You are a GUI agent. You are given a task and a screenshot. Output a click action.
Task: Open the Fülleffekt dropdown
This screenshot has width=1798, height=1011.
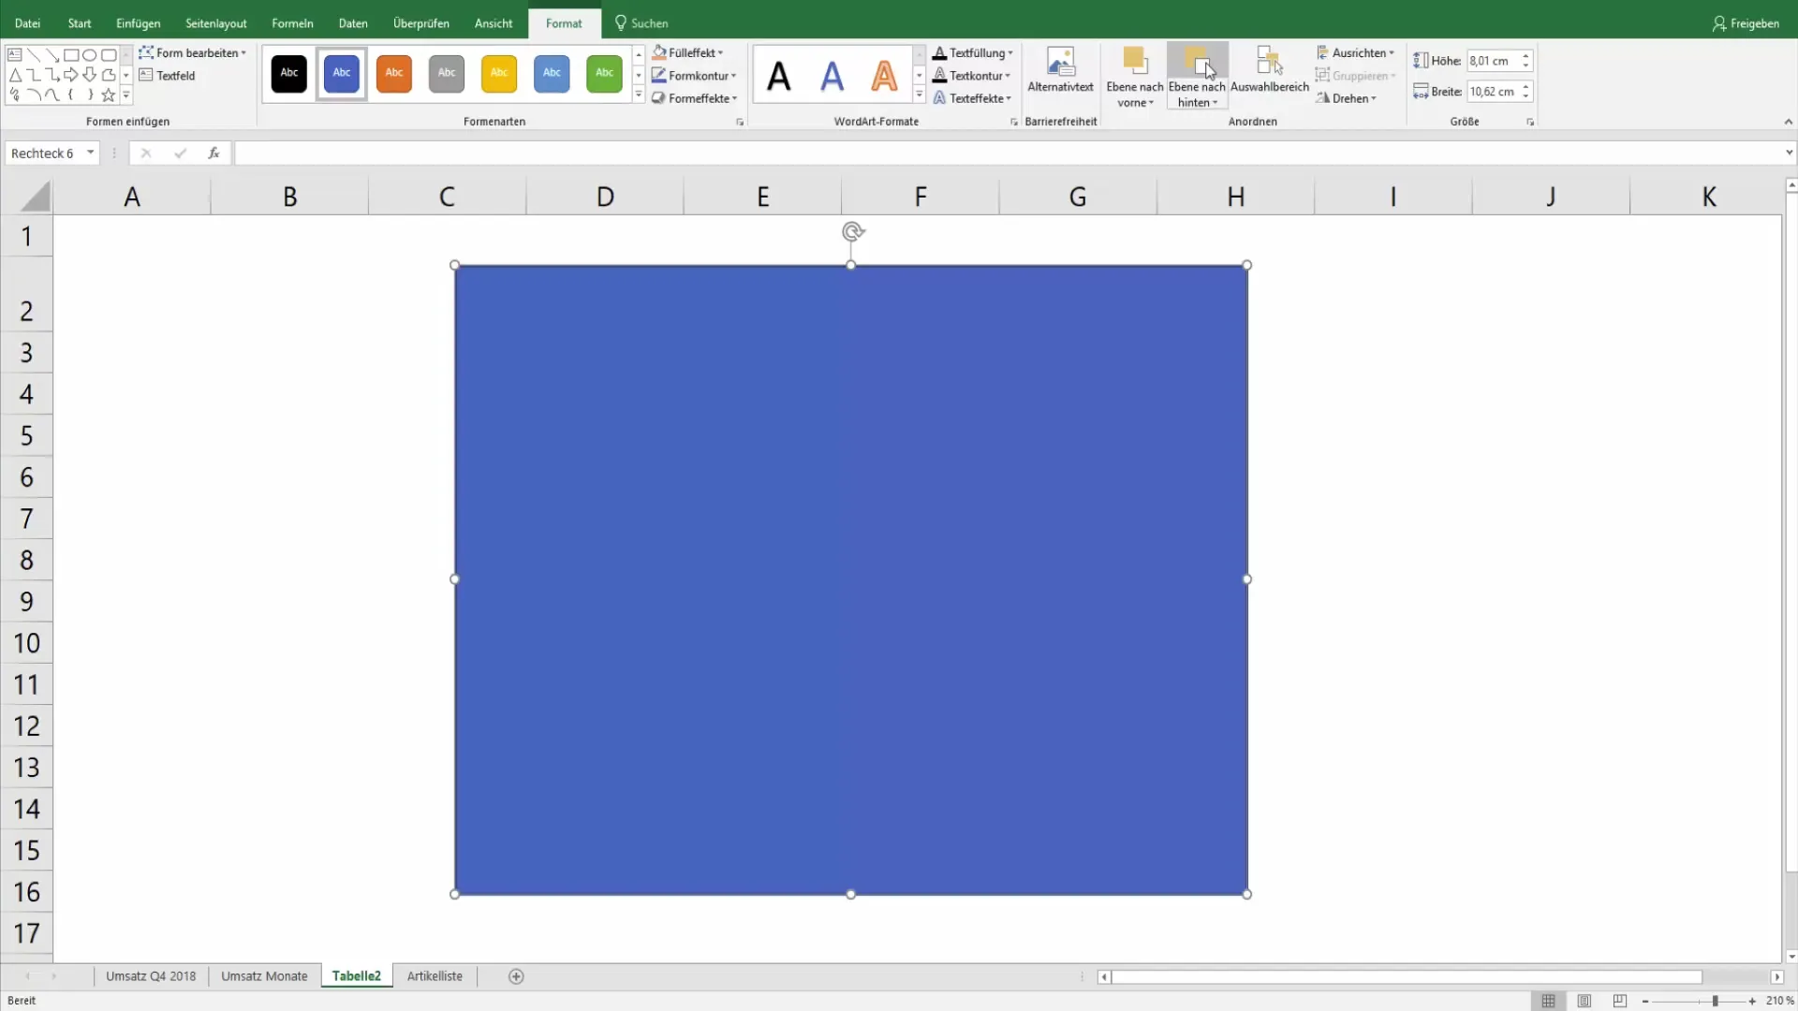pyautogui.click(x=688, y=52)
